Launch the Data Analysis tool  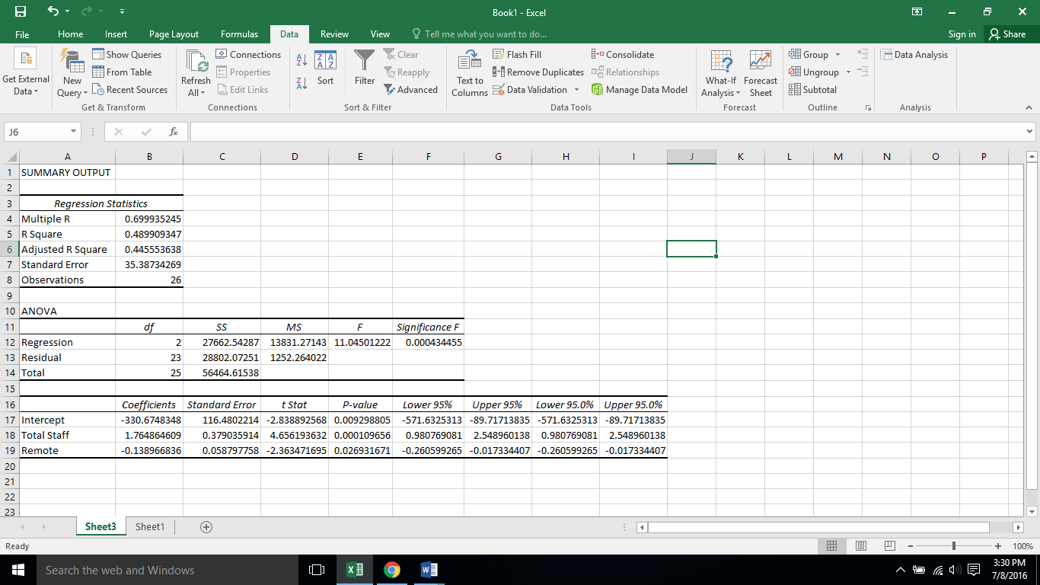click(914, 55)
